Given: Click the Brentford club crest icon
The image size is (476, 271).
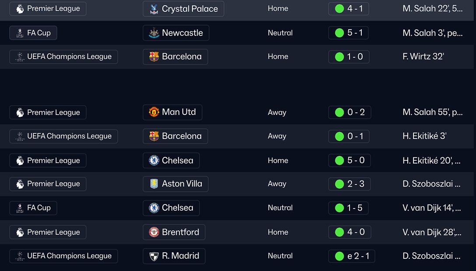Looking at the screenshot, I should [x=154, y=232].
